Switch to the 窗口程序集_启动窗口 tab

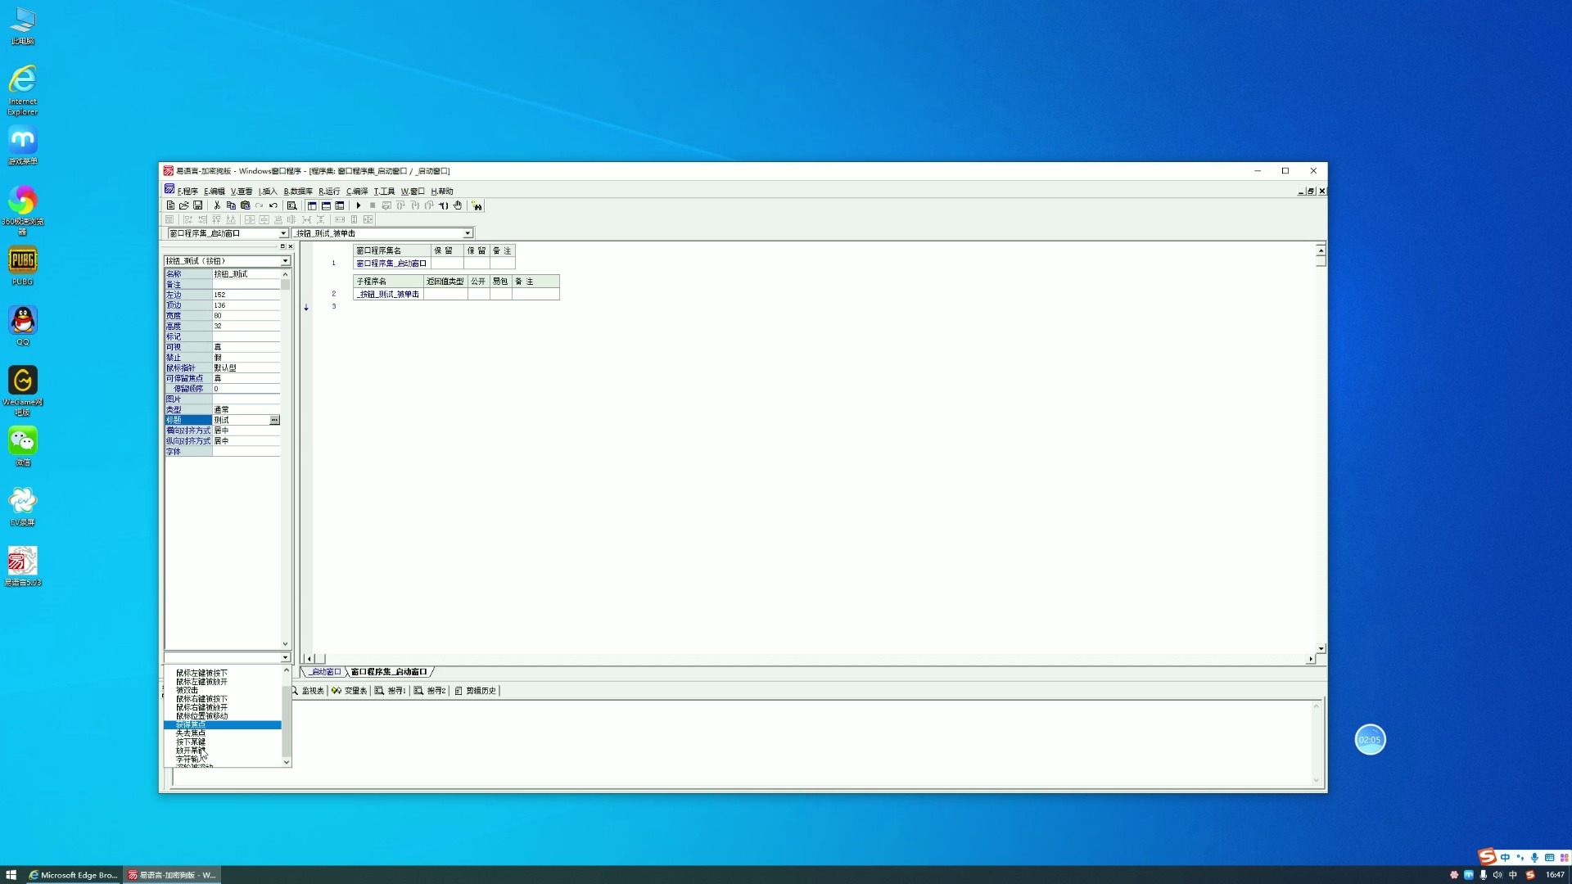(389, 672)
